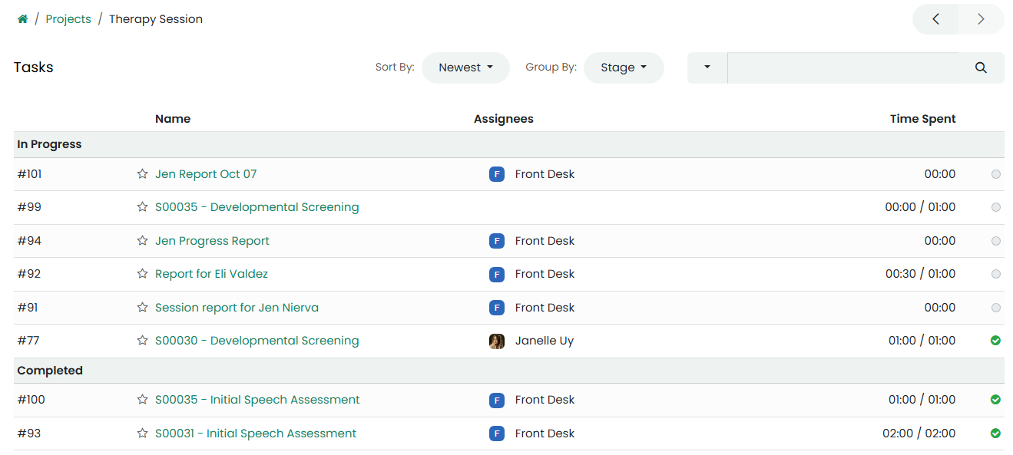Toggle status circle for Jen Progress Report

point(996,241)
